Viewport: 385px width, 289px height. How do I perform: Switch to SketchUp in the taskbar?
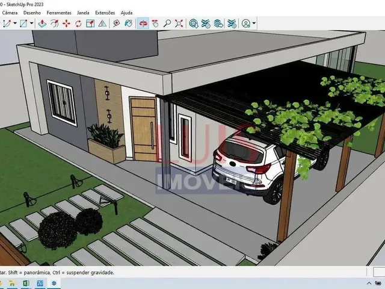[54, 284]
